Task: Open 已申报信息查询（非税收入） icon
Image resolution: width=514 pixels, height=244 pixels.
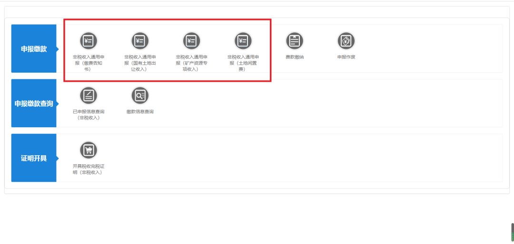Action: click(x=89, y=95)
